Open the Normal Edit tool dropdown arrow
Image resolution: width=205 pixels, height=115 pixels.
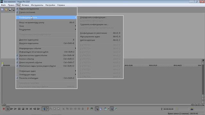click(48, 109)
